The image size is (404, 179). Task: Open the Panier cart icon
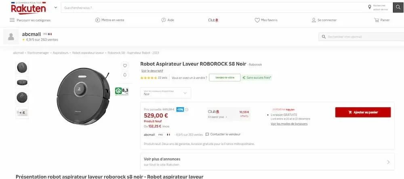pyautogui.click(x=377, y=20)
